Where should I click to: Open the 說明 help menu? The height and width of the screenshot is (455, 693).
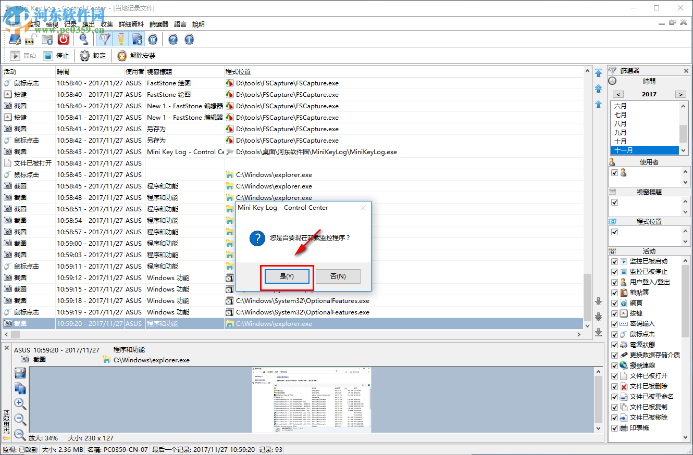[x=199, y=24]
